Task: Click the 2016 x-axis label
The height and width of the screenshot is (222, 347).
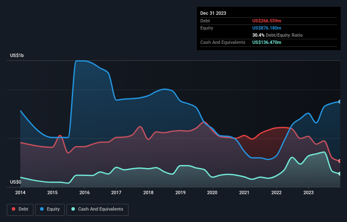Action: click(85, 192)
